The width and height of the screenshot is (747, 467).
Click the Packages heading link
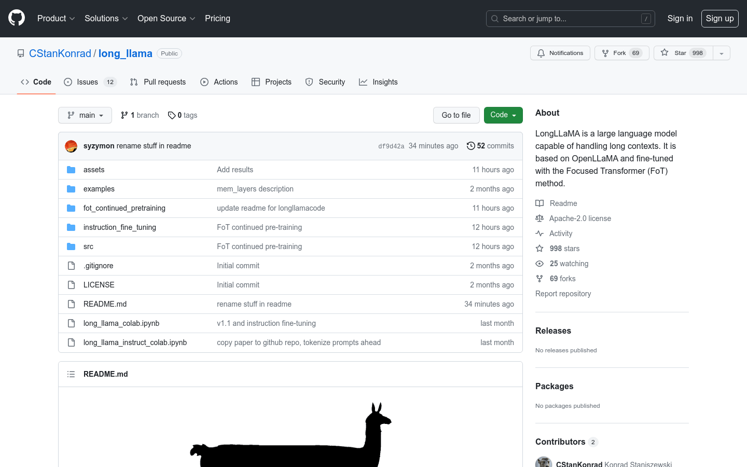click(x=554, y=386)
